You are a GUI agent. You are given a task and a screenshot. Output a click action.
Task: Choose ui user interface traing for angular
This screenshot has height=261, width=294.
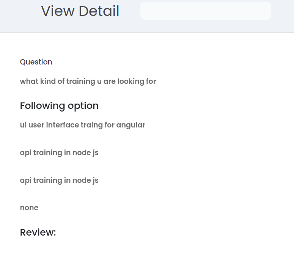82,125
